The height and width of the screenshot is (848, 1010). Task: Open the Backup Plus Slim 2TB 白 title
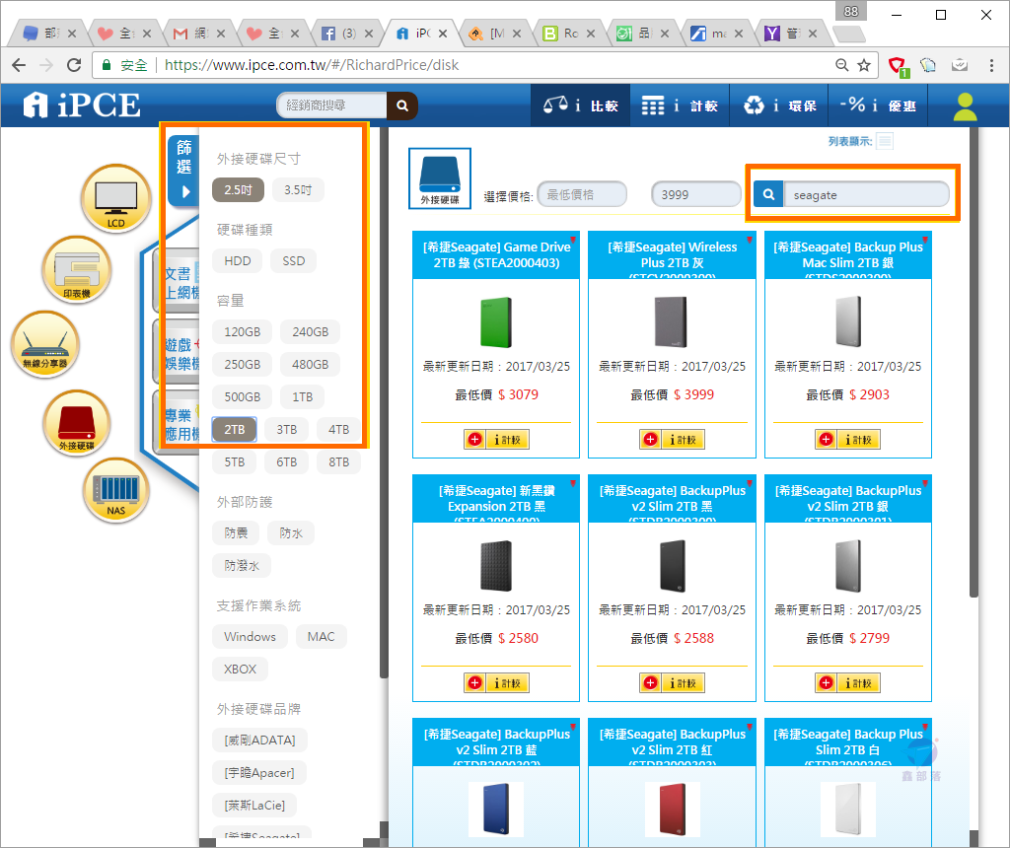(847, 742)
